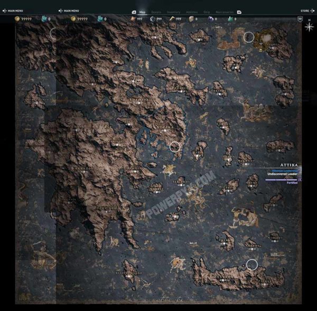Click the leftmost gold drachmae coin icon

16,19
